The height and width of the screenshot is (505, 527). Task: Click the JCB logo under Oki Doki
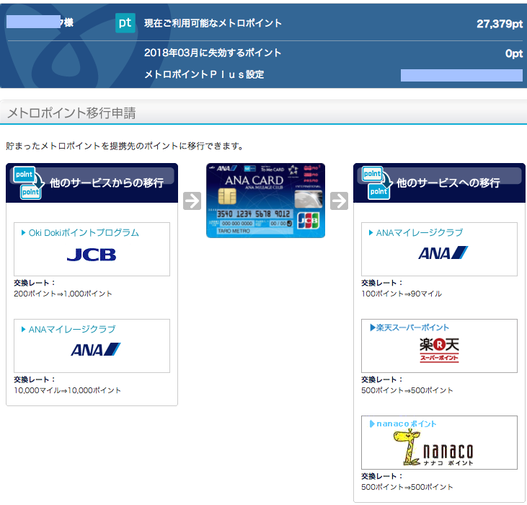92,255
